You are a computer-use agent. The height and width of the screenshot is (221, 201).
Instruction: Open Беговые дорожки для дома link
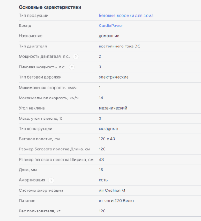[126, 16]
